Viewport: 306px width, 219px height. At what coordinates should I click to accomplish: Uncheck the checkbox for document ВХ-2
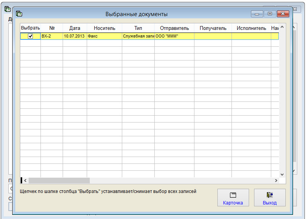[x=31, y=36]
